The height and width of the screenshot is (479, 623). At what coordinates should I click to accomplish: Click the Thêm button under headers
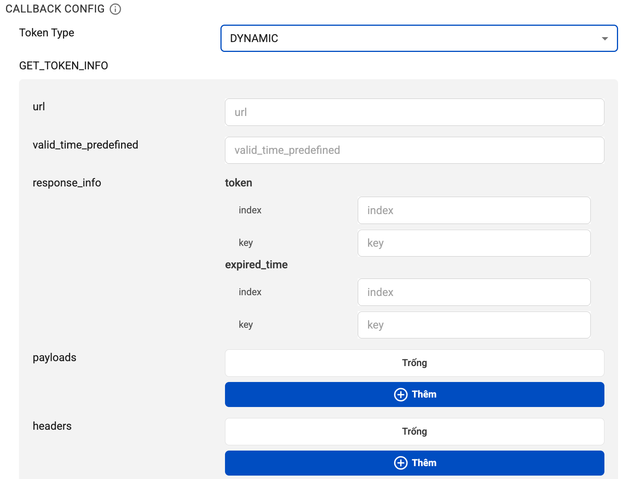click(414, 463)
